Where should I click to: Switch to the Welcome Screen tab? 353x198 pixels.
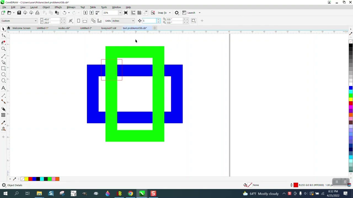click(21, 28)
